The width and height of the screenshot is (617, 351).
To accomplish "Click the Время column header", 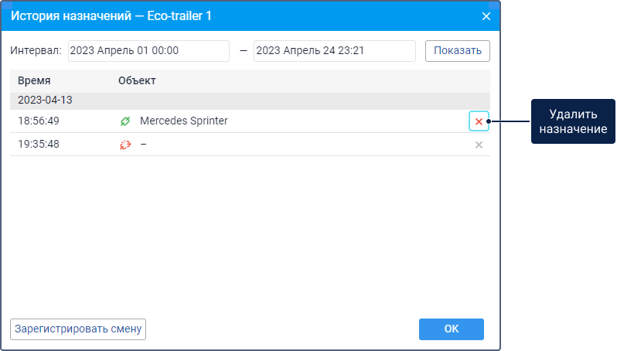I will (35, 80).
